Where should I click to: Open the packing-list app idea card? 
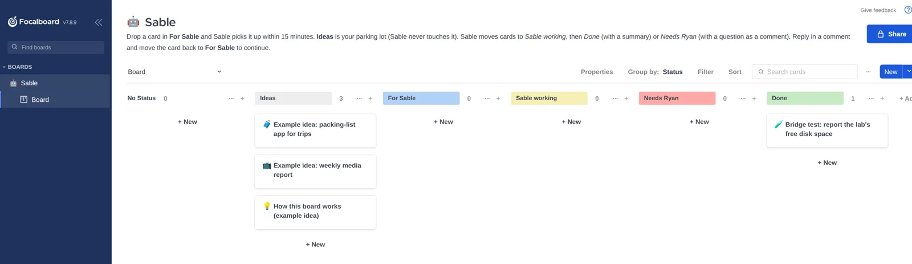[x=315, y=130]
